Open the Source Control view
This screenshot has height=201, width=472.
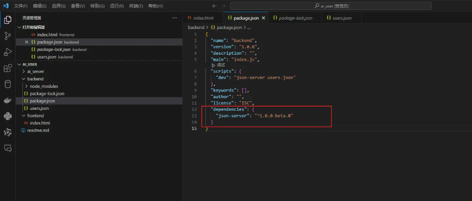(7, 36)
